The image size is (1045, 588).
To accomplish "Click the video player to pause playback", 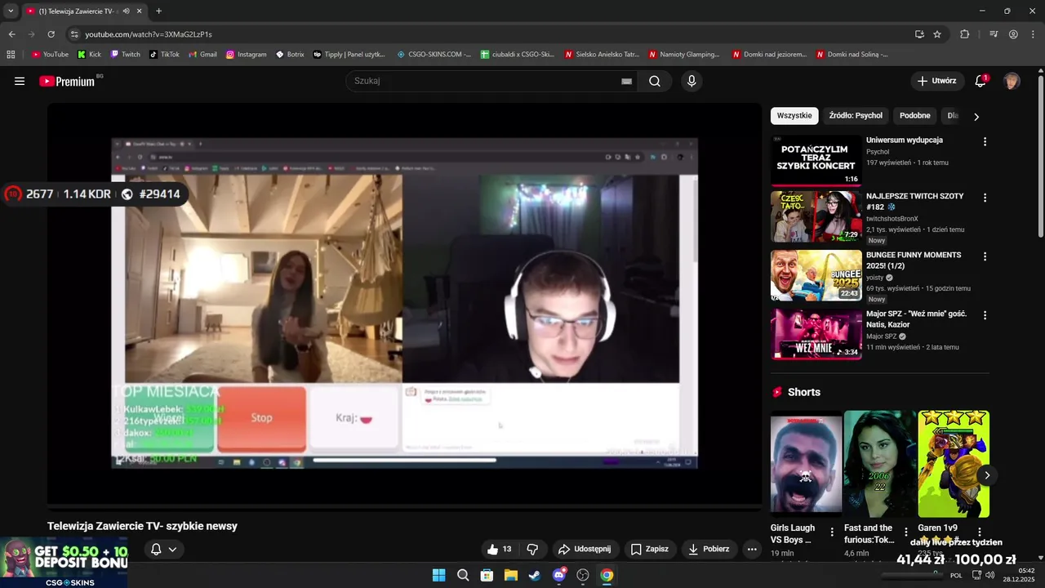I will pyautogui.click(x=404, y=304).
